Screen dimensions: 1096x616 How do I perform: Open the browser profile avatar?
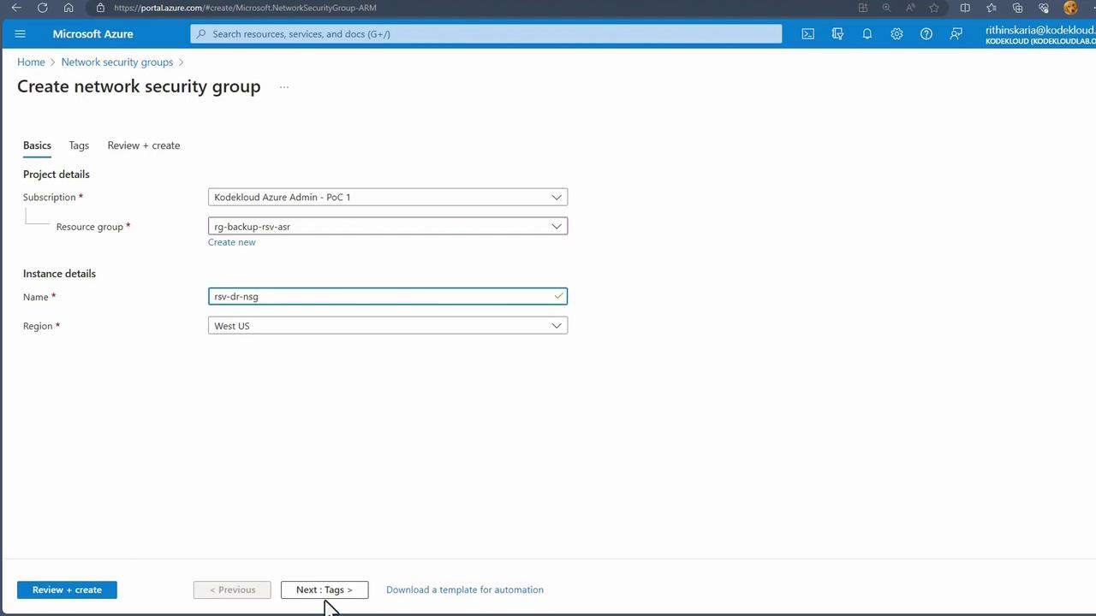(1070, 8)
